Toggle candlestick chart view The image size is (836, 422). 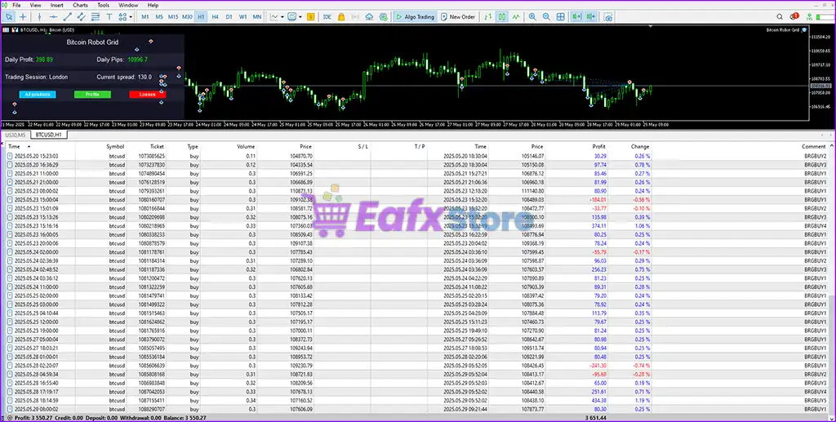[502, 17]
